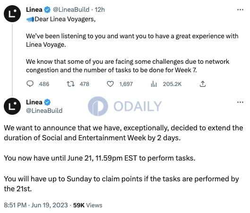Open the view analytics bar-chart icon
Image resolution: width=250 pixels, height=213 pixels.
coord(154,84)
